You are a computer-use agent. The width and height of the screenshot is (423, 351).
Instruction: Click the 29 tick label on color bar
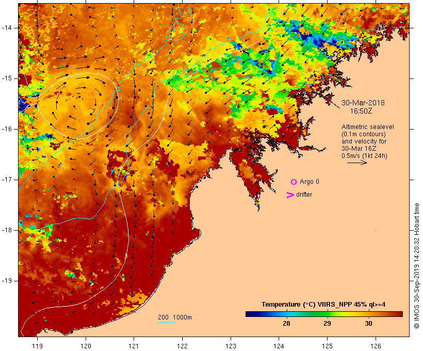tap(327, 323)
